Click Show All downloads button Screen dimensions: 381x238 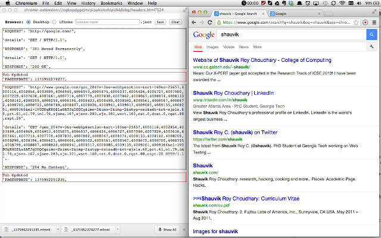(x=167, y=230)
